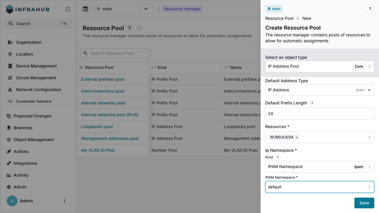Click the Save button
The width and height of the screenshot is (379, 213).
[364, 203]
